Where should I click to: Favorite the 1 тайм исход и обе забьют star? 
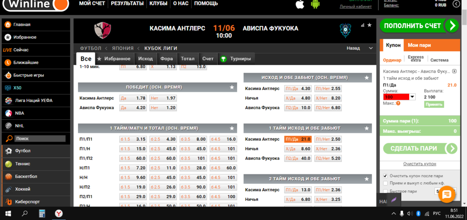tap(367, 128)
